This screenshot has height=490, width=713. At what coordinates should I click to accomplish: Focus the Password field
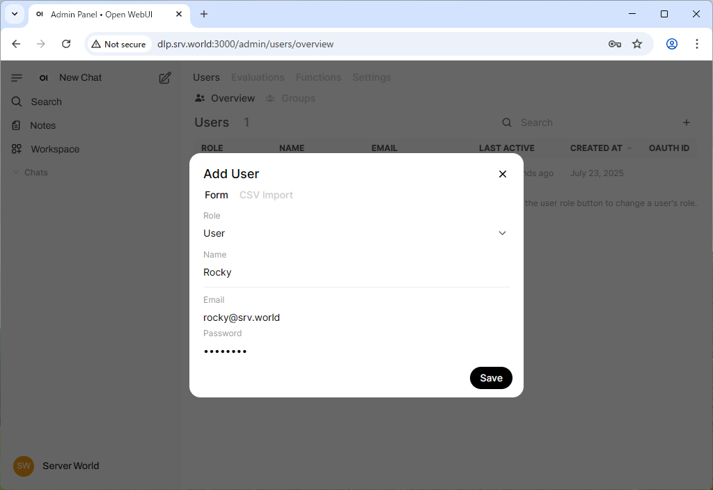pyautogui.click(x=356, y=351)
